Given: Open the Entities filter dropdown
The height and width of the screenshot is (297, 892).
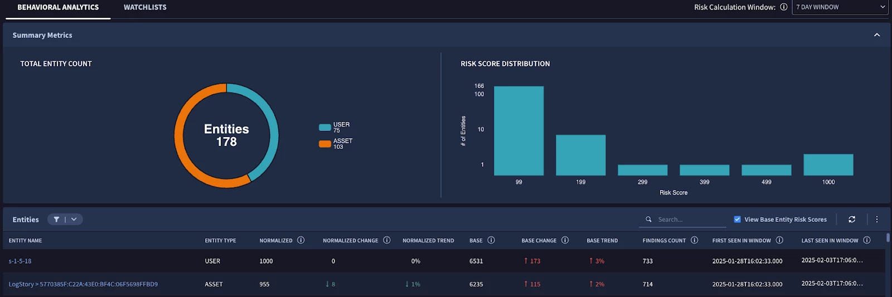Looking at the screenshot, I should [74, 220].
